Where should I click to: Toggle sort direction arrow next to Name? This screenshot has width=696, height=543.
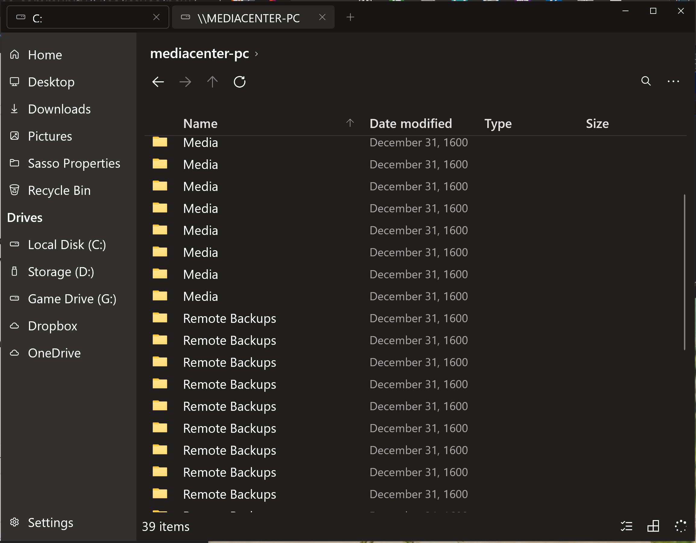pyautogui.click(x=350, y=123)
